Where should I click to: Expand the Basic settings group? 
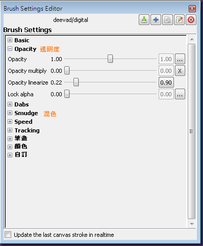[10, 40]
